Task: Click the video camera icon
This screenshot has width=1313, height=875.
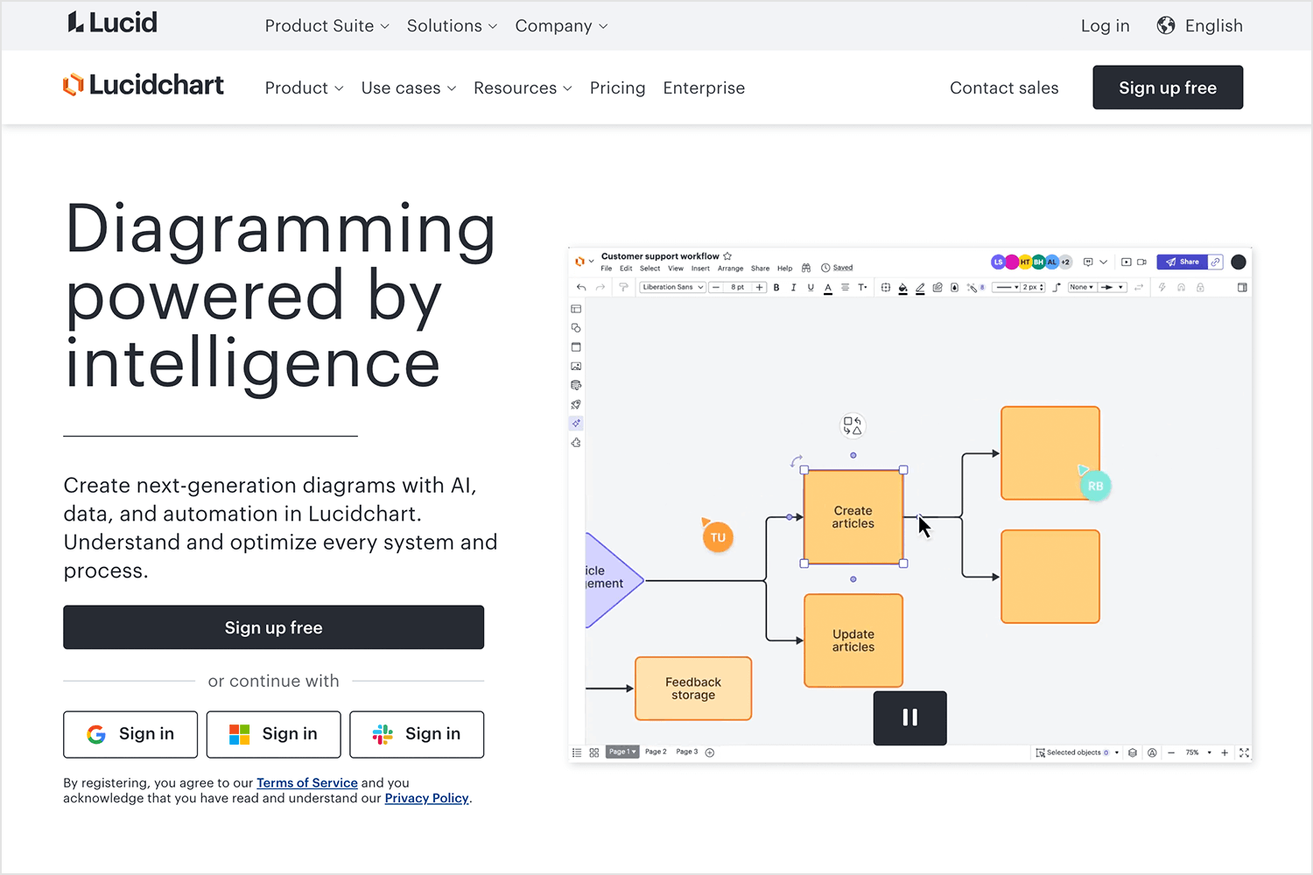Action: 1141,262
